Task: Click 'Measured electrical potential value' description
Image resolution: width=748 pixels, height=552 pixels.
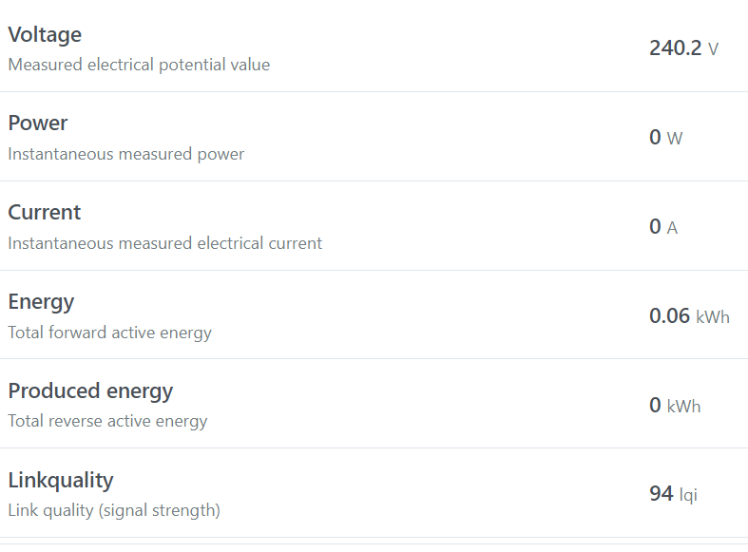Action: pyautogui.click(x=139, y=66)
